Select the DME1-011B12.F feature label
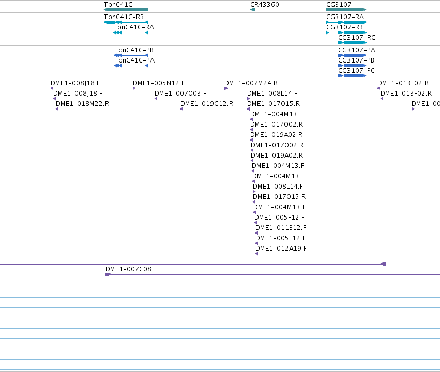The height and width of the screenshot is (372, 440). tap(281, 228)
